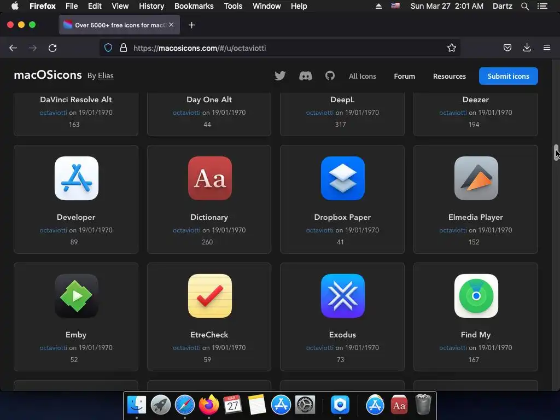Open the History menu
Image resolution: width=560 pixels, height=420 pixels.
(x=151, y=6)
